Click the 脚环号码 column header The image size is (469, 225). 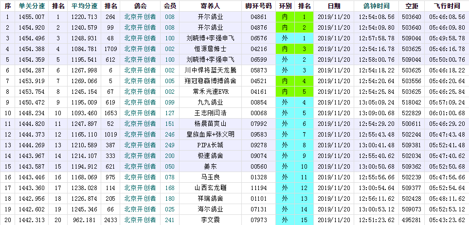258,6
